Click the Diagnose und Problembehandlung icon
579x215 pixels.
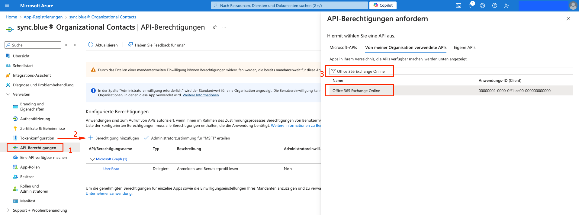point(8,85)
